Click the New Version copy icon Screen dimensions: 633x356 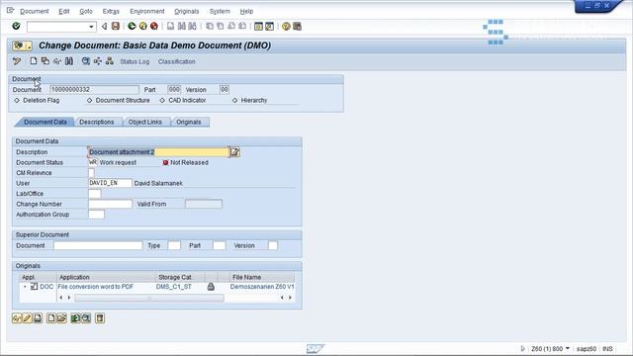point(45,61)
